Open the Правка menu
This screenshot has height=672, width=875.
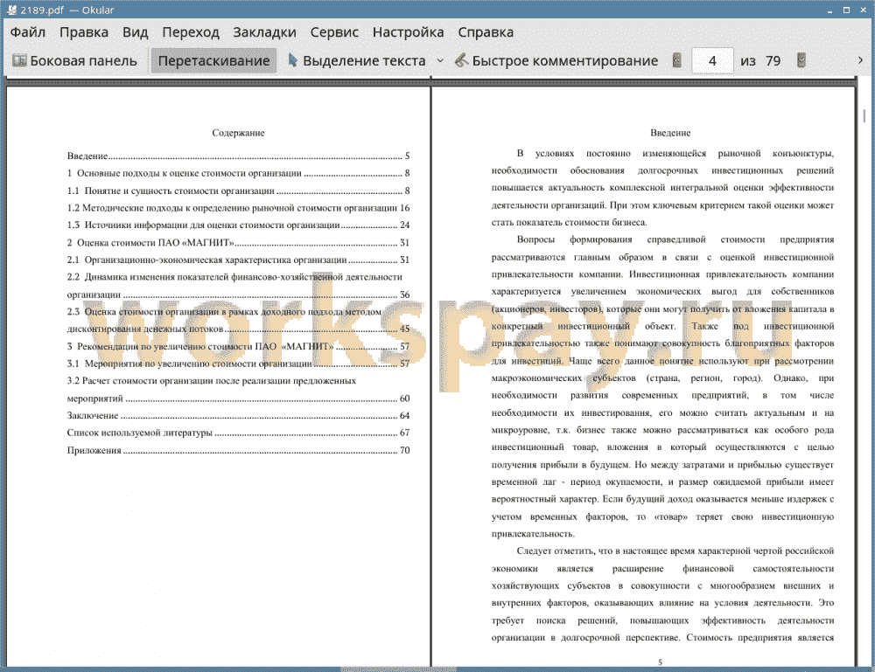click(x=84, y=32)
